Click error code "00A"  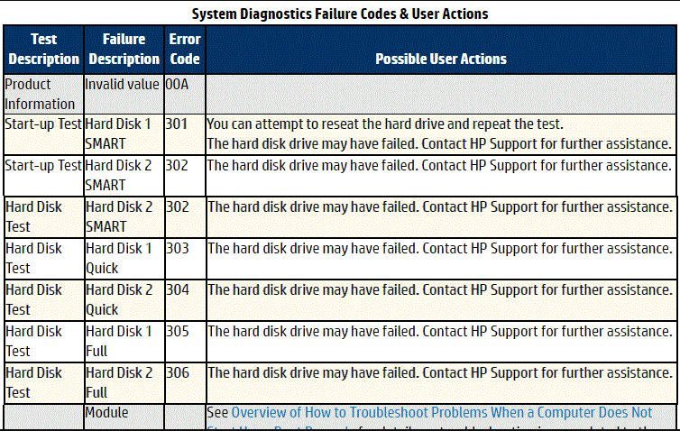click(x=177, y=85)
